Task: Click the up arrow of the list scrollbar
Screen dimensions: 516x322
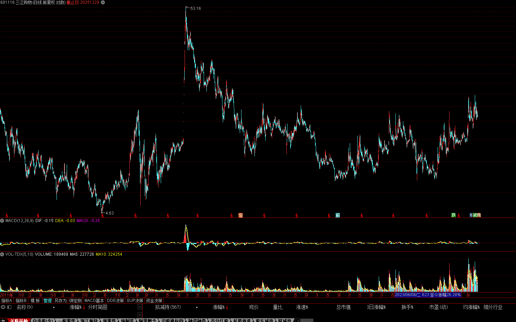Action: click(140, 307)
